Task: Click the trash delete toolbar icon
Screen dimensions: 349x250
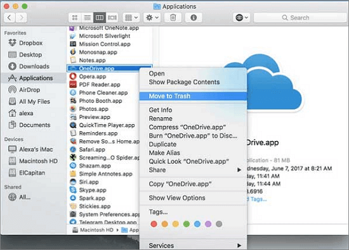Action: (x=173, y=18)
